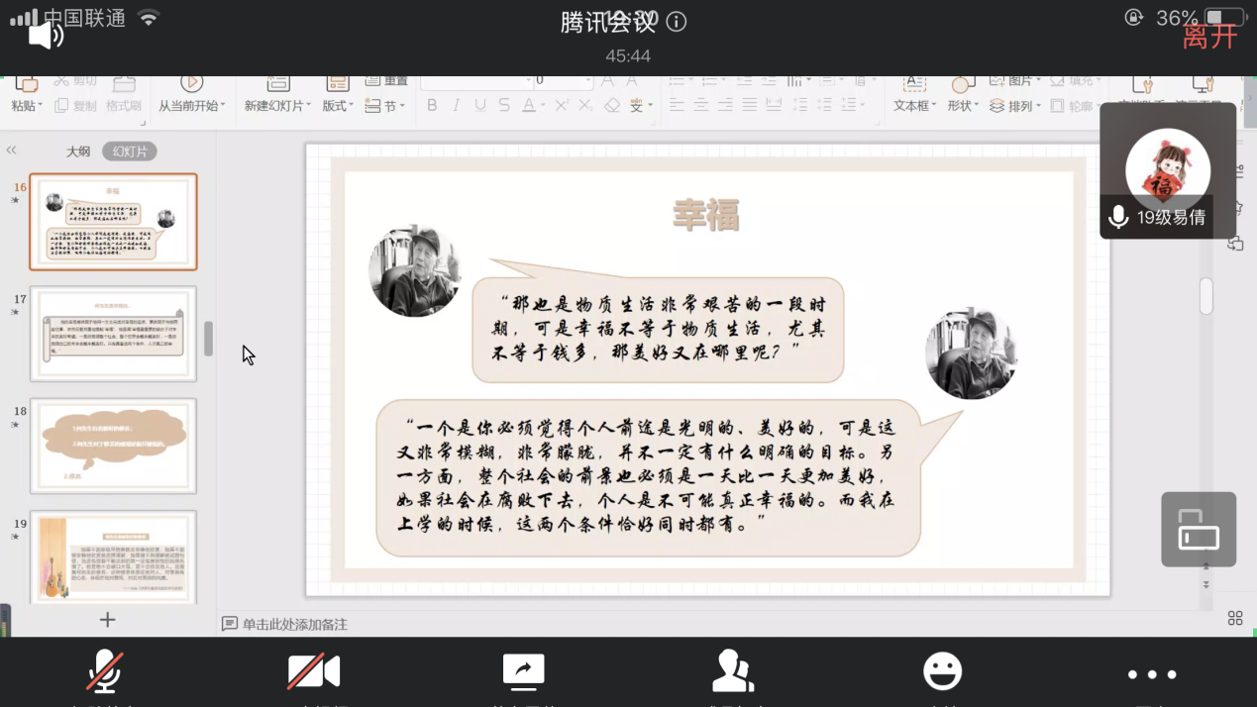Unmute the microphone in meeting bar
The width and height of the screenshot is (1257, 707).
pyautogui.click(x=105, y=672)
